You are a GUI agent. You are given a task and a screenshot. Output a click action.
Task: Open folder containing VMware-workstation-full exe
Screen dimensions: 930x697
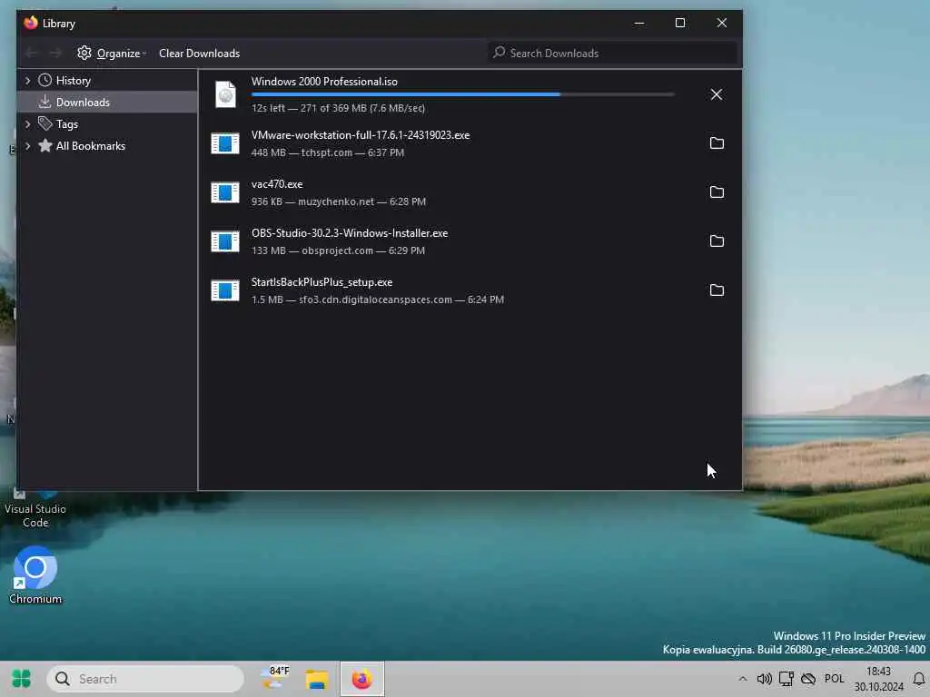click(717, 142)
